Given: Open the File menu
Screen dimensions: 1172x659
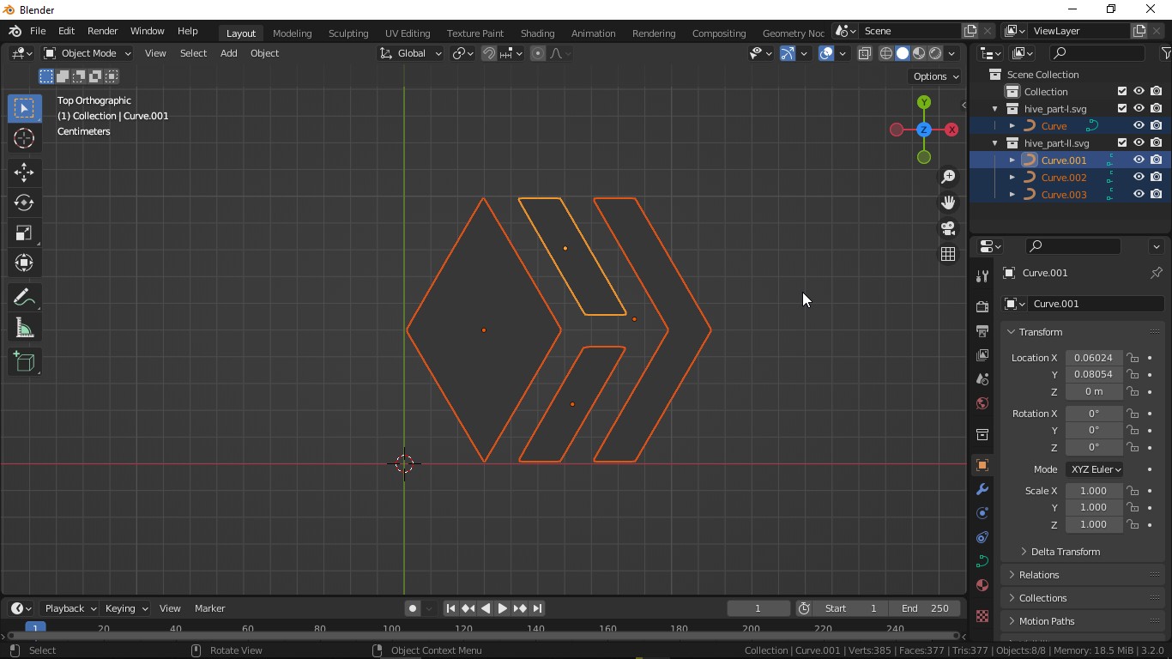Looking at the screenshot, I should pyautogui.click(x=38, y=31).
